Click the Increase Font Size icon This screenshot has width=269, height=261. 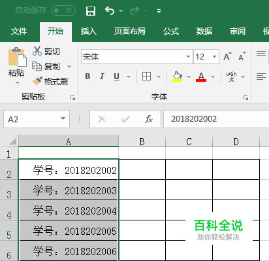(x=227, y=56)
